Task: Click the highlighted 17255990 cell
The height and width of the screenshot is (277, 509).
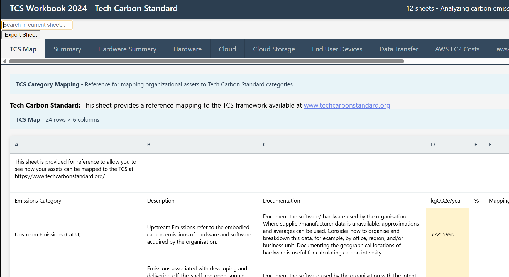Action: click(443, 234)
